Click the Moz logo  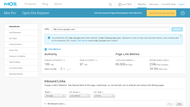11,4
